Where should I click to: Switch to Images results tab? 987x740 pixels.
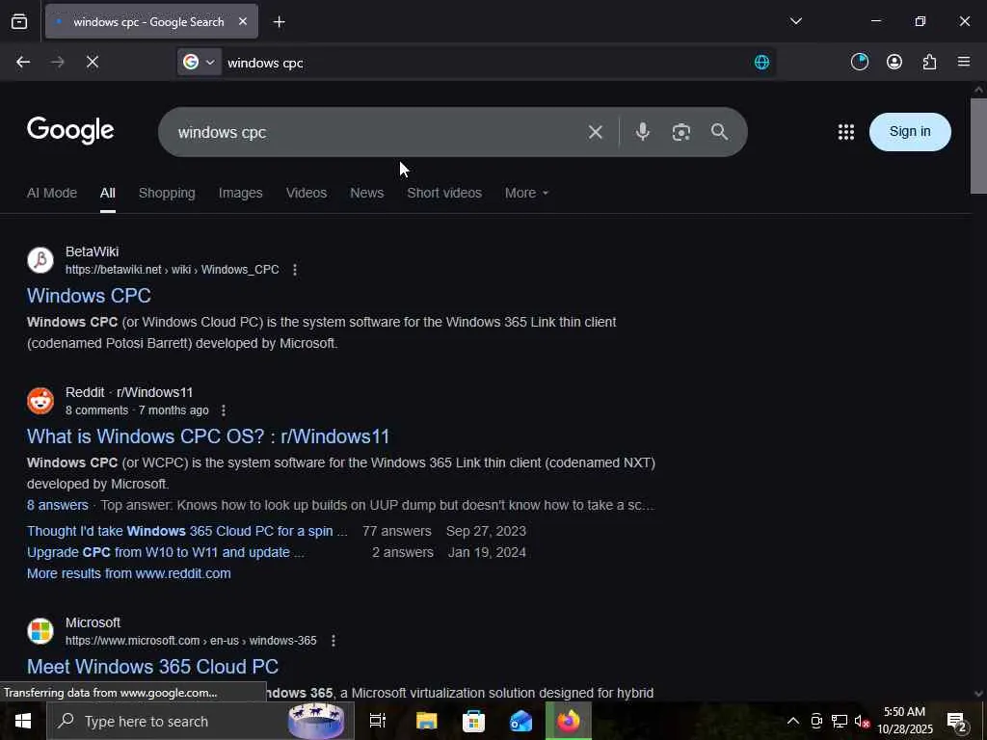click(x=240, y=193)
